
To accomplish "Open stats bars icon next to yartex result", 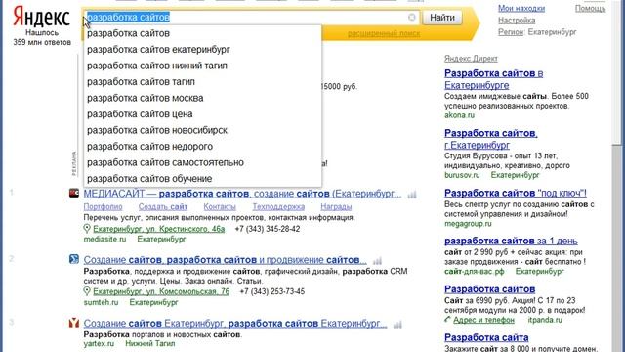I will pos(397,324).
